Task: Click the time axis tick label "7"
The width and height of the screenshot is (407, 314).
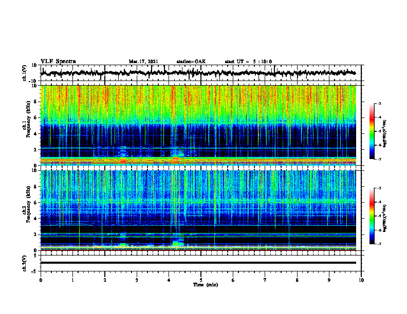Action: pyautogui.click(x=265, y=280)
